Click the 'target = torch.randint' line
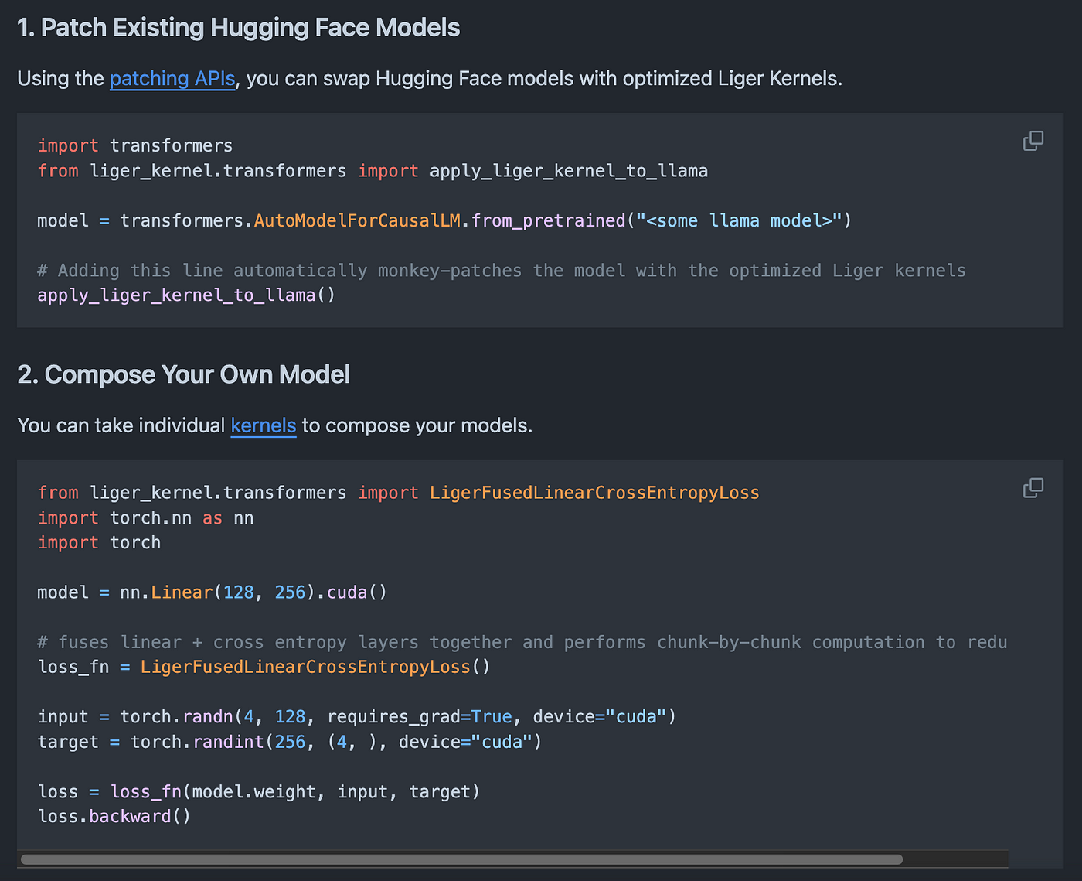This screenshot has width=1082, height=881. coord(290,742)
